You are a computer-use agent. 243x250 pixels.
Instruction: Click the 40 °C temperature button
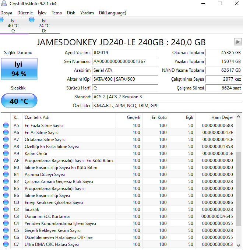tap(19, 101)
